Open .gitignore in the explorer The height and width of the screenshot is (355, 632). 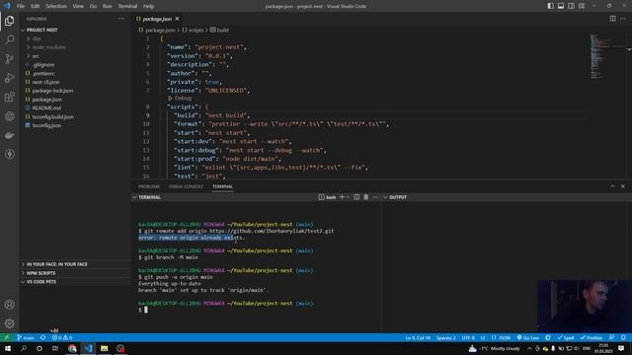point(43,64)
